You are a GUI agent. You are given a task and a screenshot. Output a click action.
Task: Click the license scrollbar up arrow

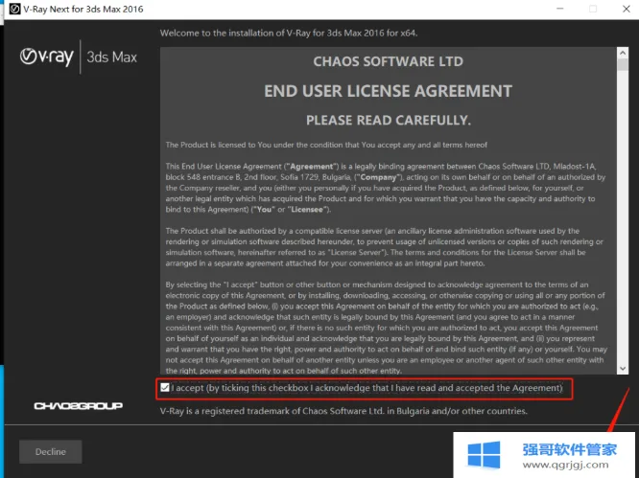623,53
